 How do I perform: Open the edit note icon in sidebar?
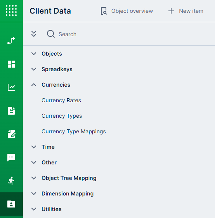[x=11, y=134]
